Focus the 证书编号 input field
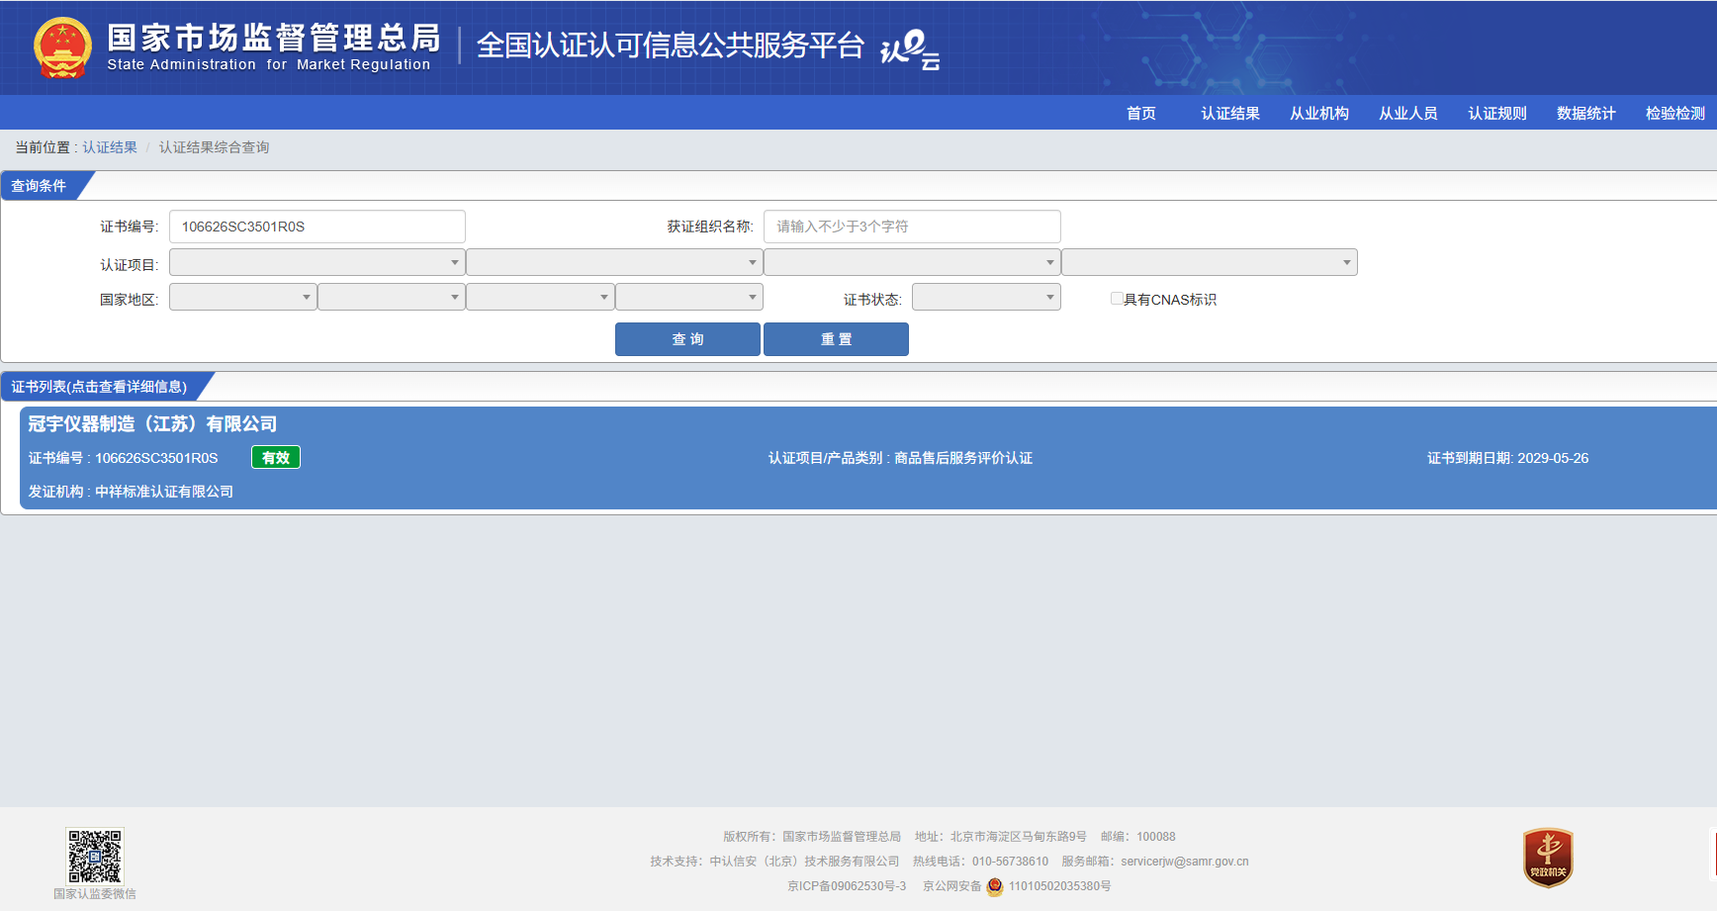The height and width of the screenshot is (911, 1717). (x=317, y=227)
